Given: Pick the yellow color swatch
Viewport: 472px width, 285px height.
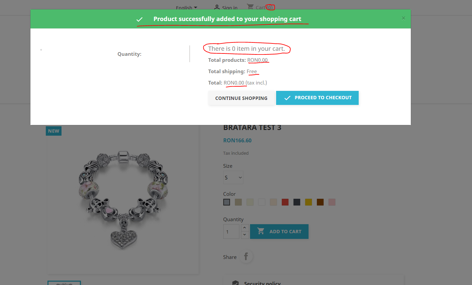Looking at the screenshot, I should click(x=309, y=202).
